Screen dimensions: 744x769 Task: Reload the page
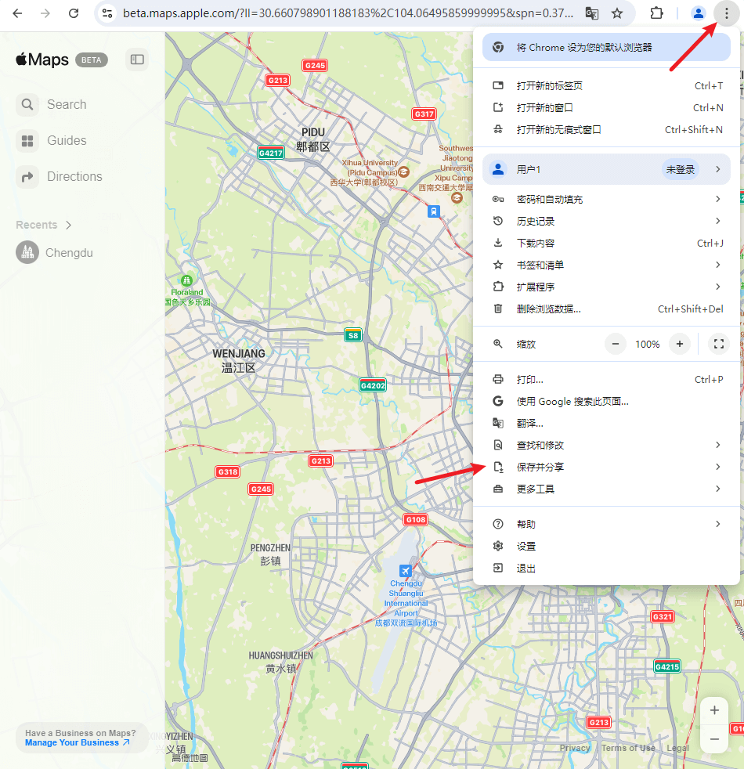point(74,13)
